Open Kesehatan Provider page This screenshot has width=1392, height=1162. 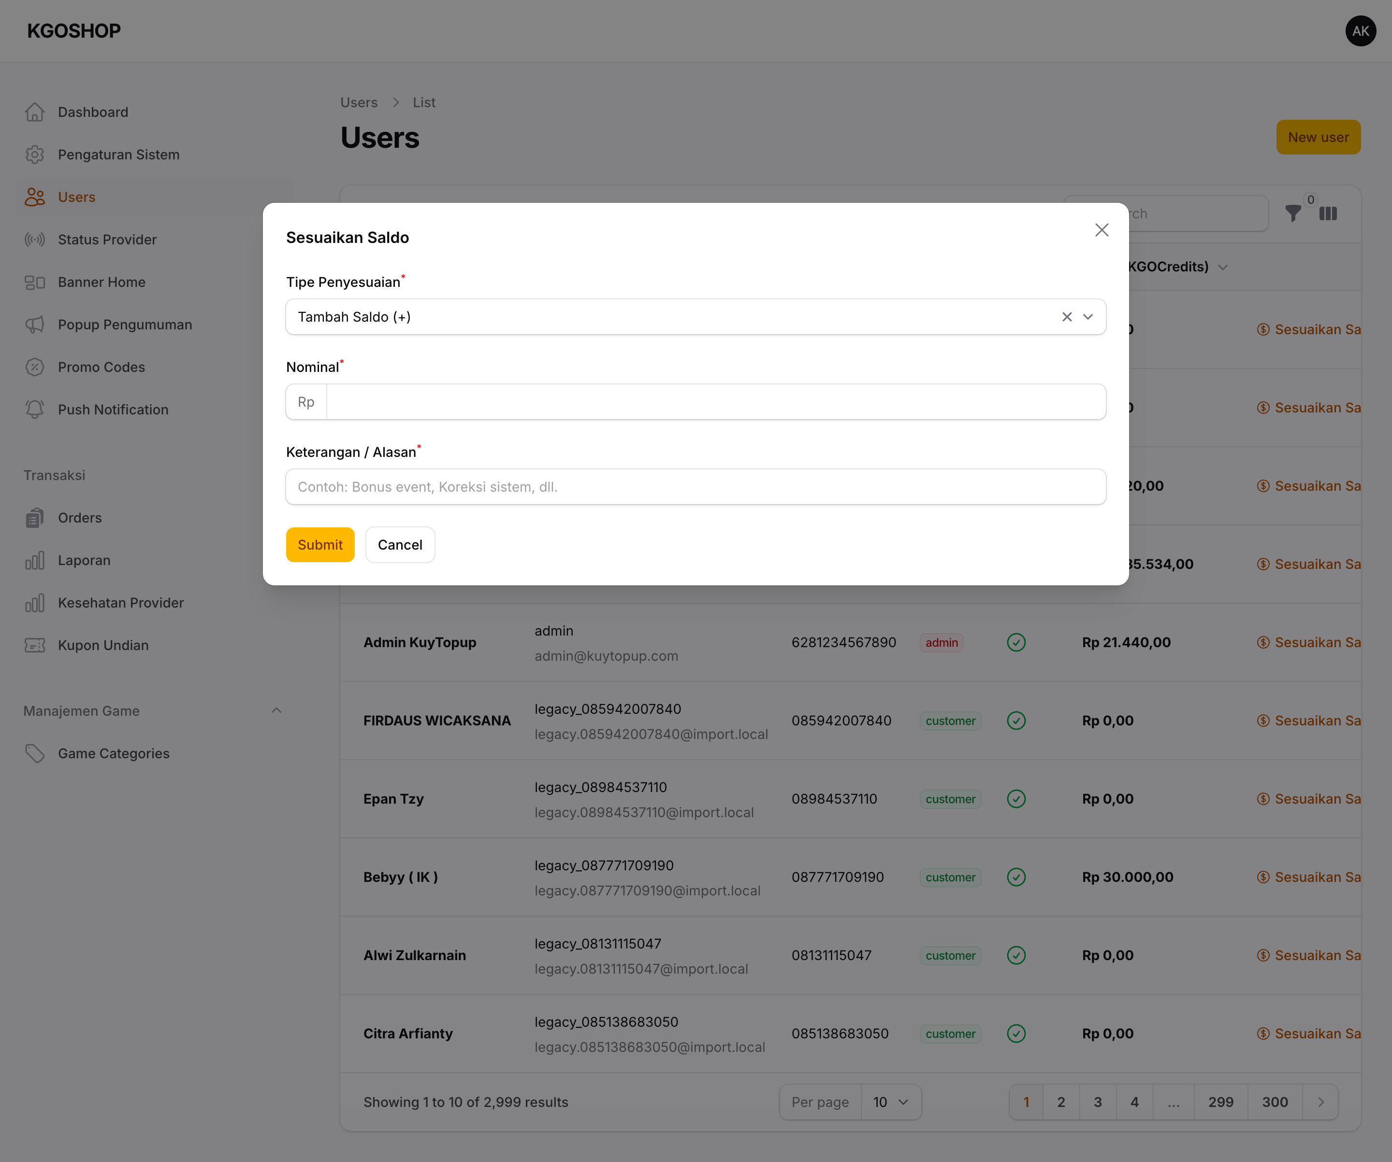click(x=155, y=603)
